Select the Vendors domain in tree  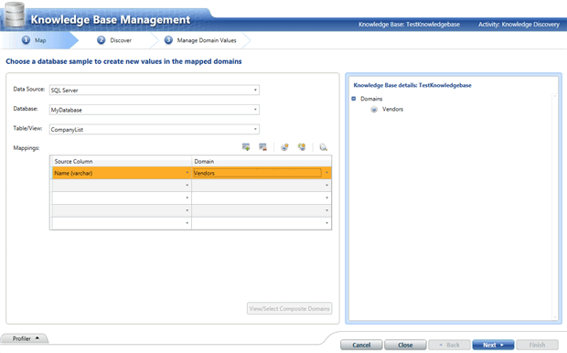(x=392, y=109)
